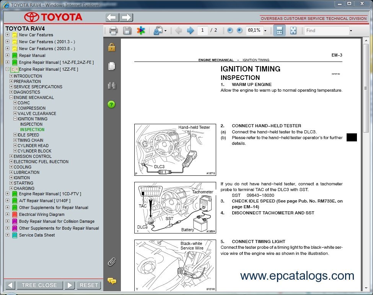Open the green highlighted INSPECTION entry
Image resolution: width=373 pixels, height=295 pixels.
tap(33, 130)
